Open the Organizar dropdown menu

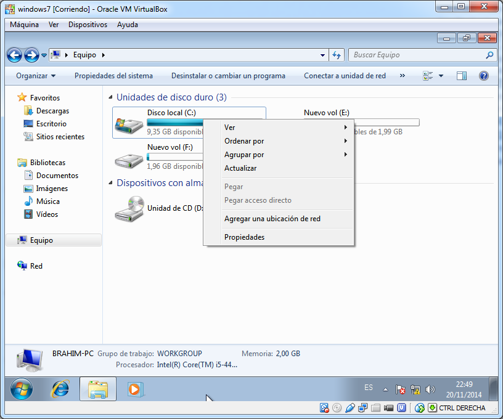tap(36, 76)
